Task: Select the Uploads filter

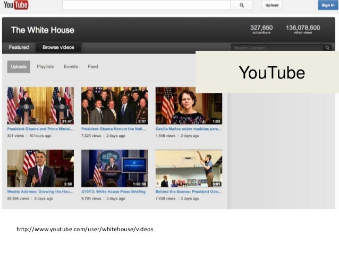Action: coord(19,67)
